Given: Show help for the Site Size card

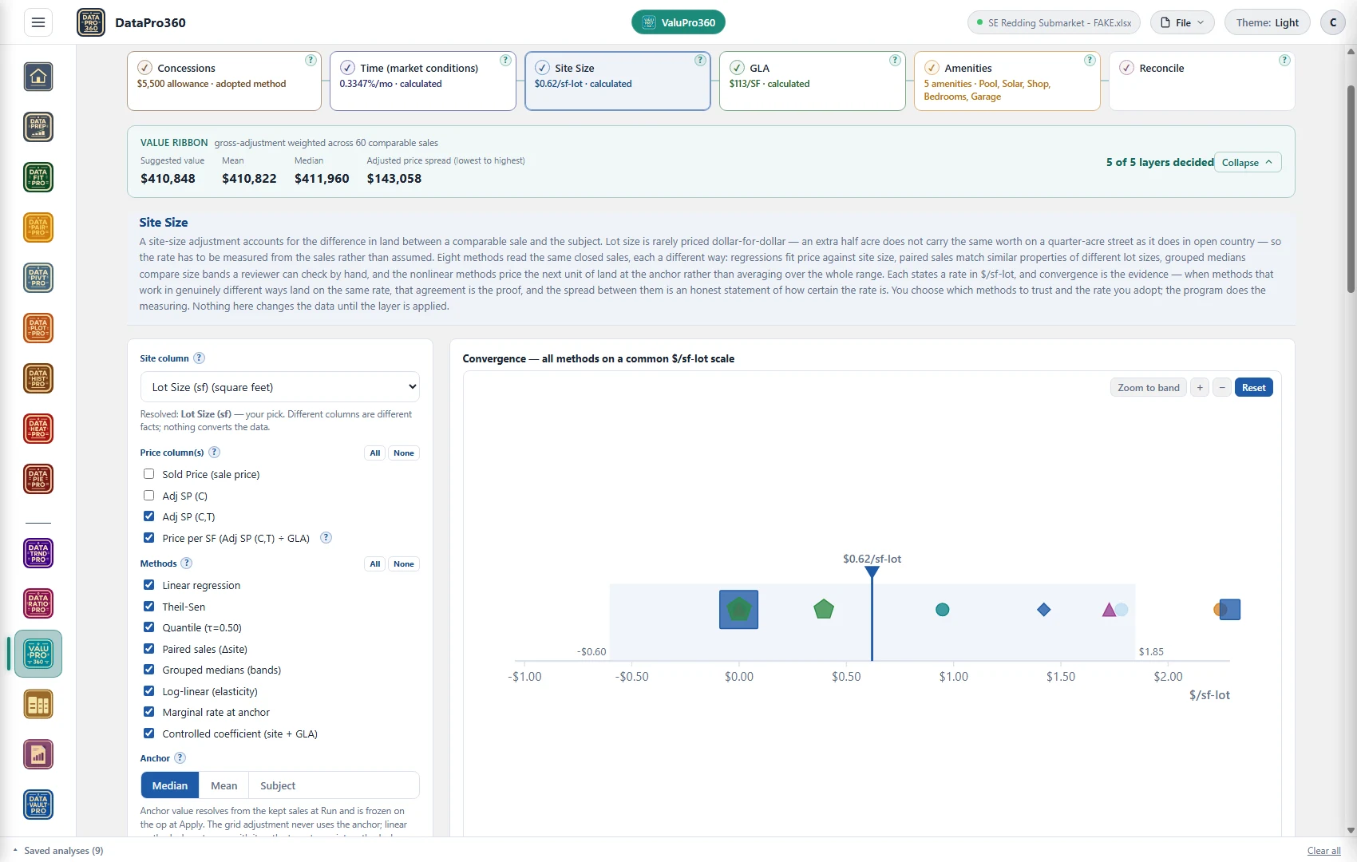Looking at the screenshot, I should 700,61.
